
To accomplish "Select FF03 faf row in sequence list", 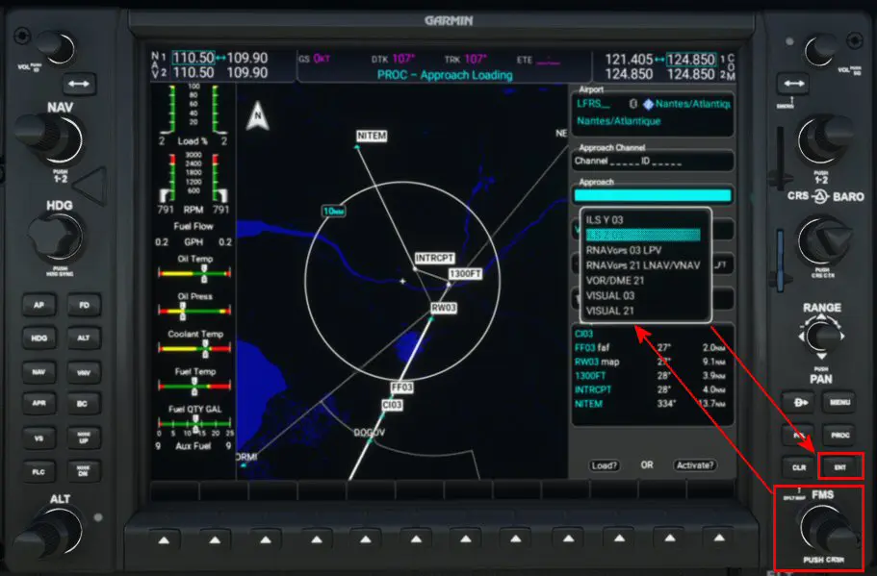I will [651, 347].
